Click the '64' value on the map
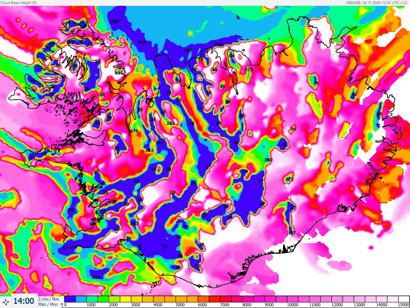This screenshot has width=410, height=308. [232, 56]
